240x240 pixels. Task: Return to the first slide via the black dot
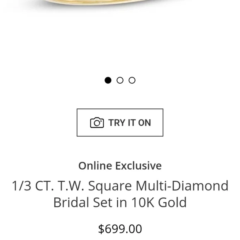coord(108,80)
